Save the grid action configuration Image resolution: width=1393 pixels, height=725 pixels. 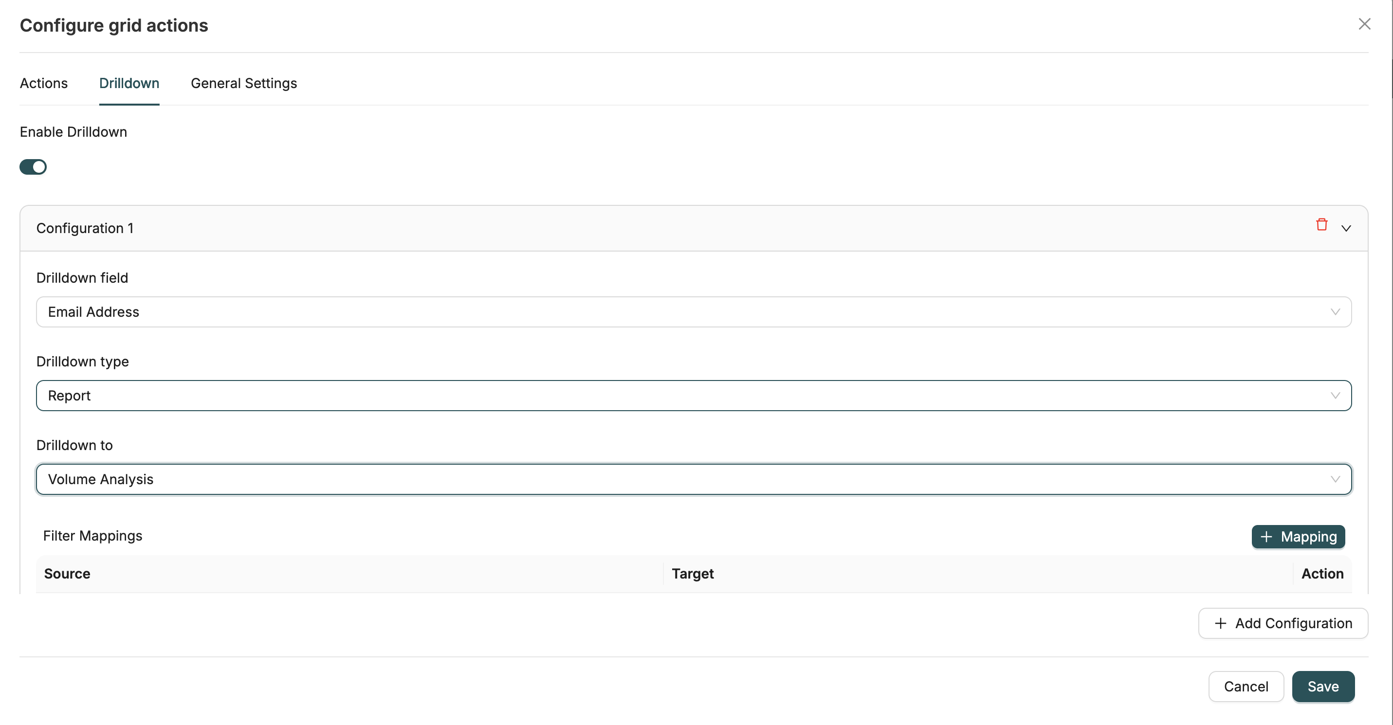click(x=1323, y=686)
